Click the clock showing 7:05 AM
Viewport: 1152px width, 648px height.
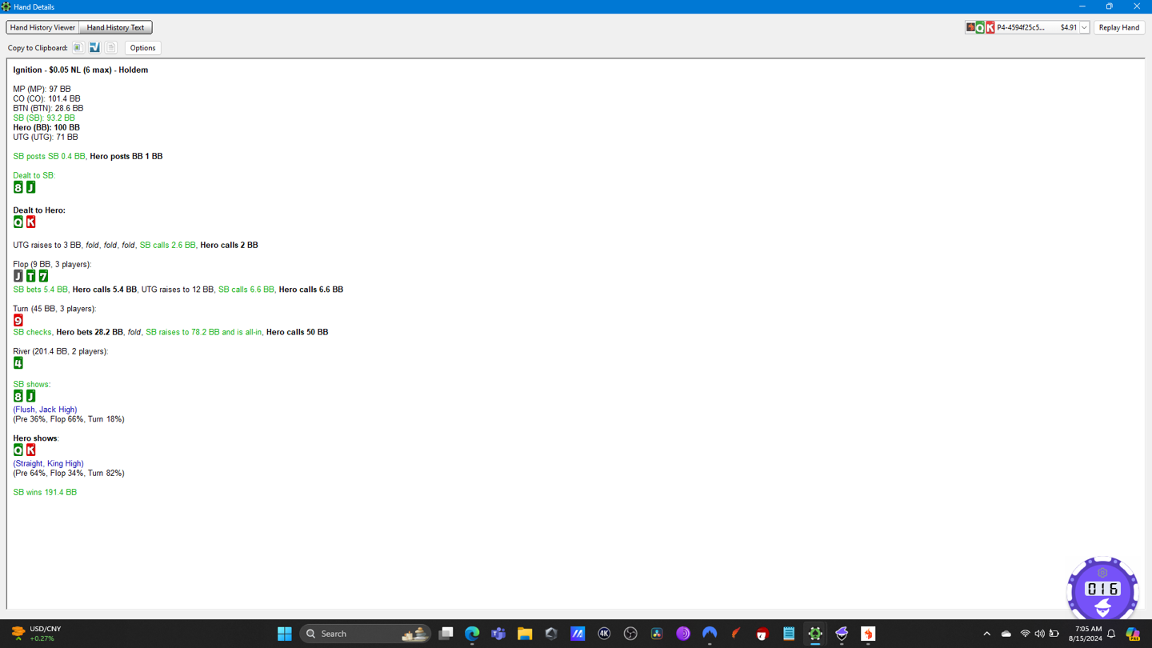[x=1084, y=634]
